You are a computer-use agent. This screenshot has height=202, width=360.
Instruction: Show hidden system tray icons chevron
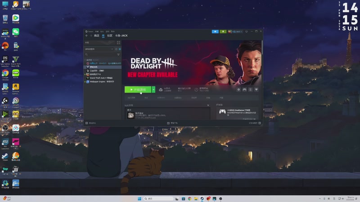point(319,198)
